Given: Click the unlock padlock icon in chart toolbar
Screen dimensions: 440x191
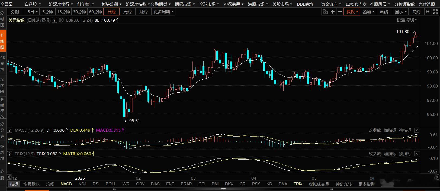Looking at the screenshot, I should (325, 12).
